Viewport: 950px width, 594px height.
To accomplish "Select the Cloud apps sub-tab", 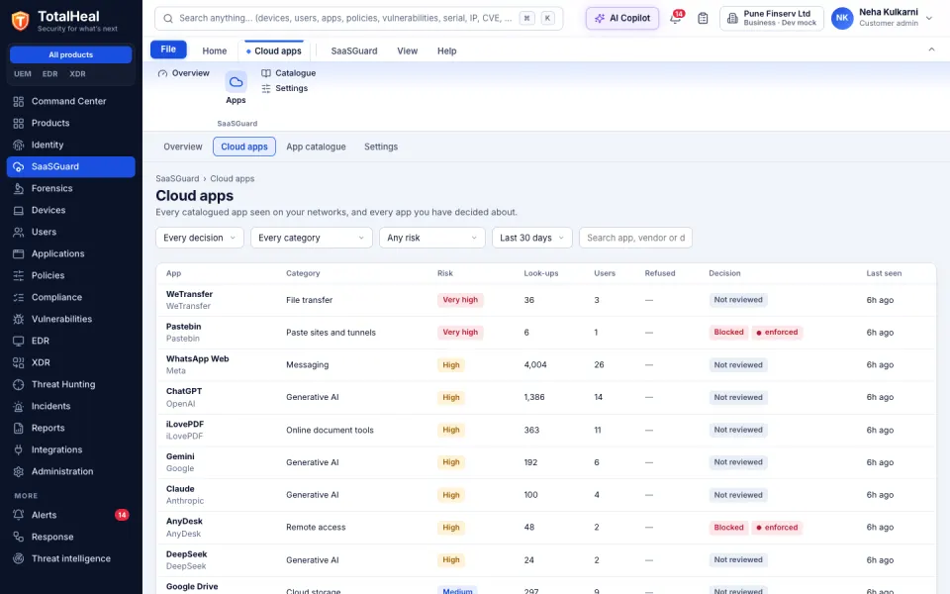I will [244, 147].
